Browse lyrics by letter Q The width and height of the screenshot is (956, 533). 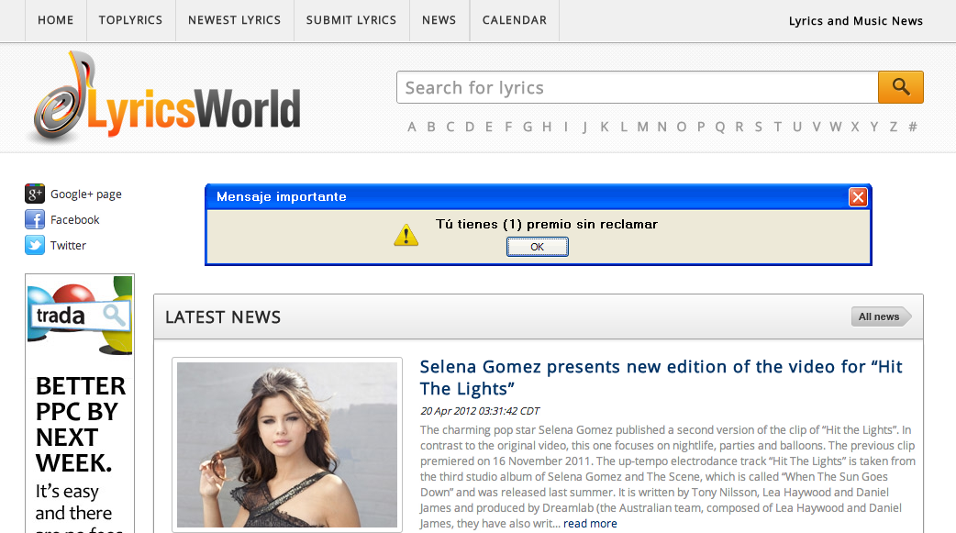click(x=720, y=127)
